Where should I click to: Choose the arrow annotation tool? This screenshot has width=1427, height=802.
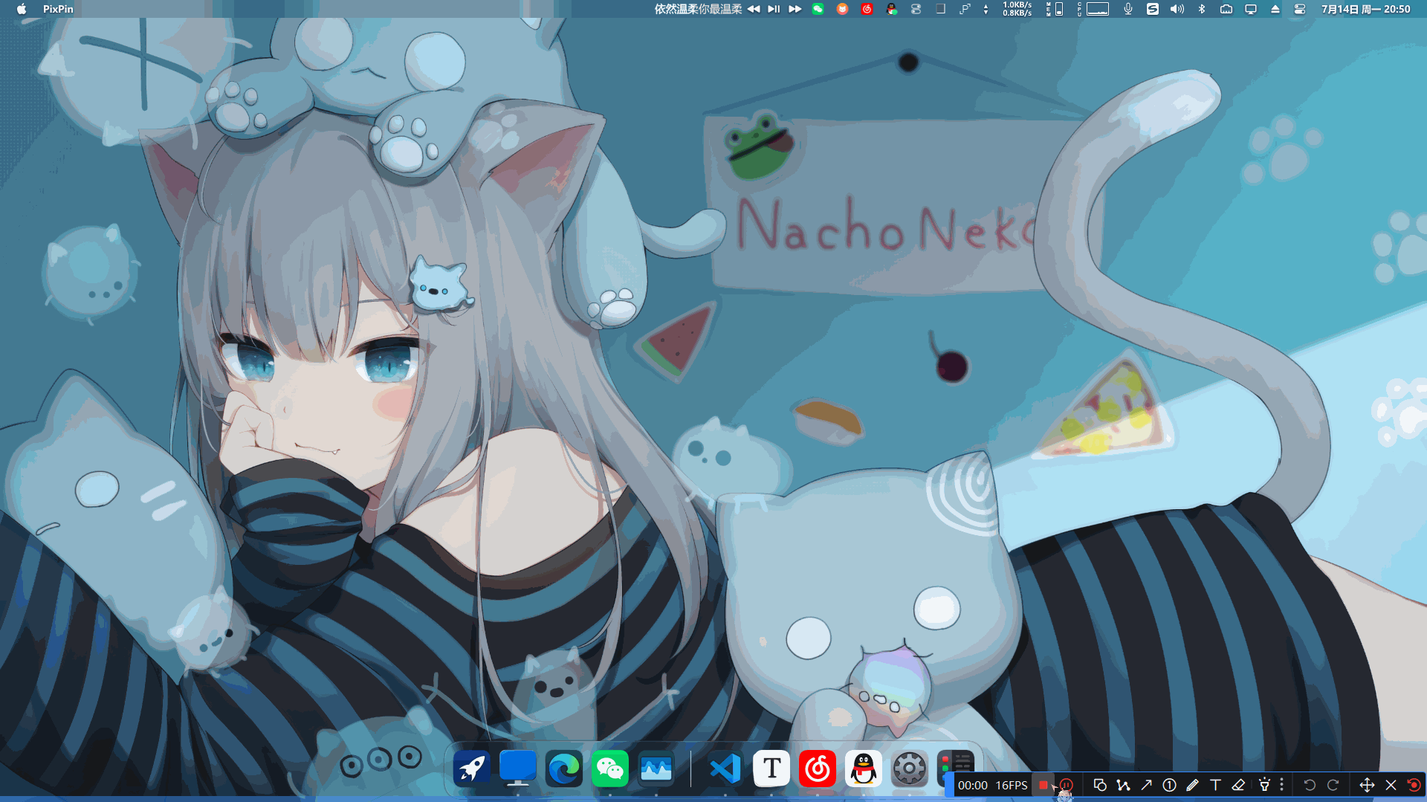point(1146,785)
